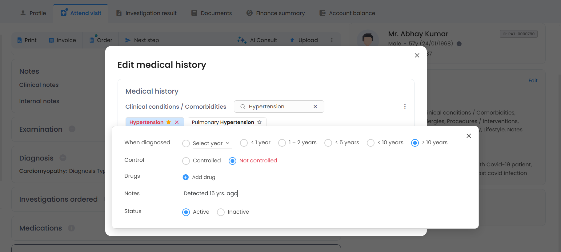Screen dimensions: 561x252
Task: Click the Upload icon in toolbar
Action: (x=292, y=41)
